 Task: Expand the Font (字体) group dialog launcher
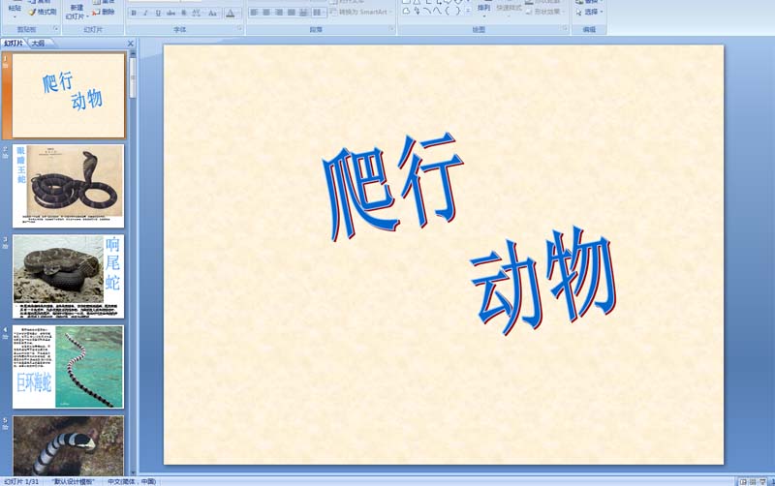point(239,30)
